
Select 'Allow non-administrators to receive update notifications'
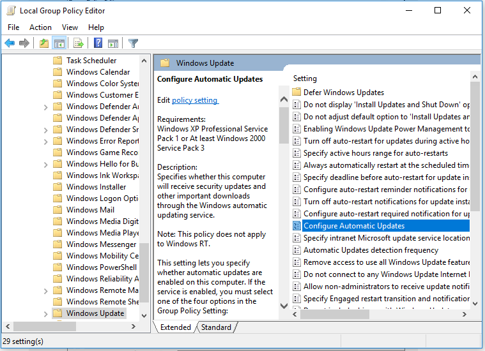click(387, 287)
